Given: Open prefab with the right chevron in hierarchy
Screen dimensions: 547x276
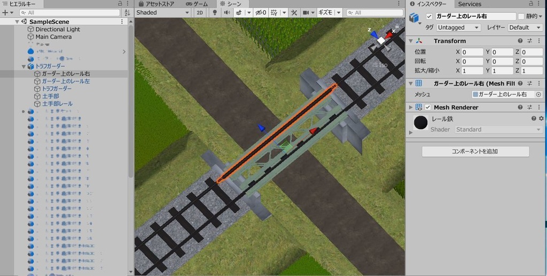Looking at the screenshot, I should [x=124, y=52].
